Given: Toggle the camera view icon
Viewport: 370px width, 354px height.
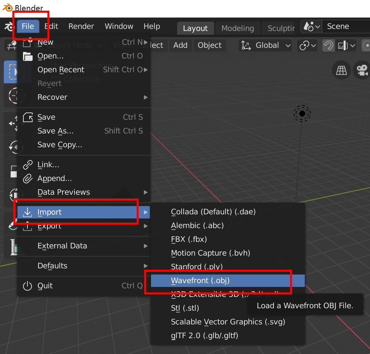Looking at the screenshot, I should pos(361,70).
